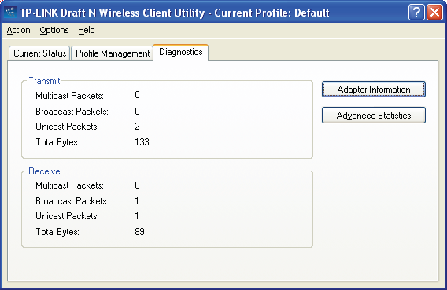Viewport: 447px width, 290px height.
Task: Switch to the Profile Management tab
Action: tap(113, 53)
